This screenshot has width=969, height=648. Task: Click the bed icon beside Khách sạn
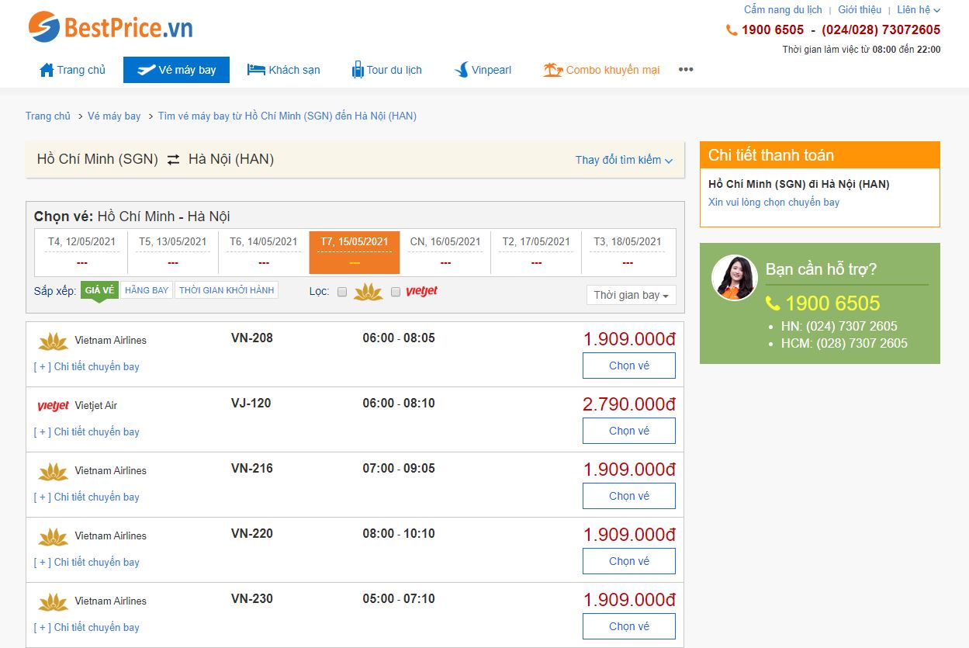(x=256, y=70)
